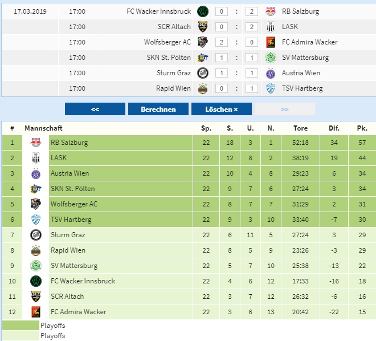Click the disabled >> next matchday button

pos(285,109)
